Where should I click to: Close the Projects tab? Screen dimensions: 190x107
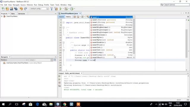point(9,14)
